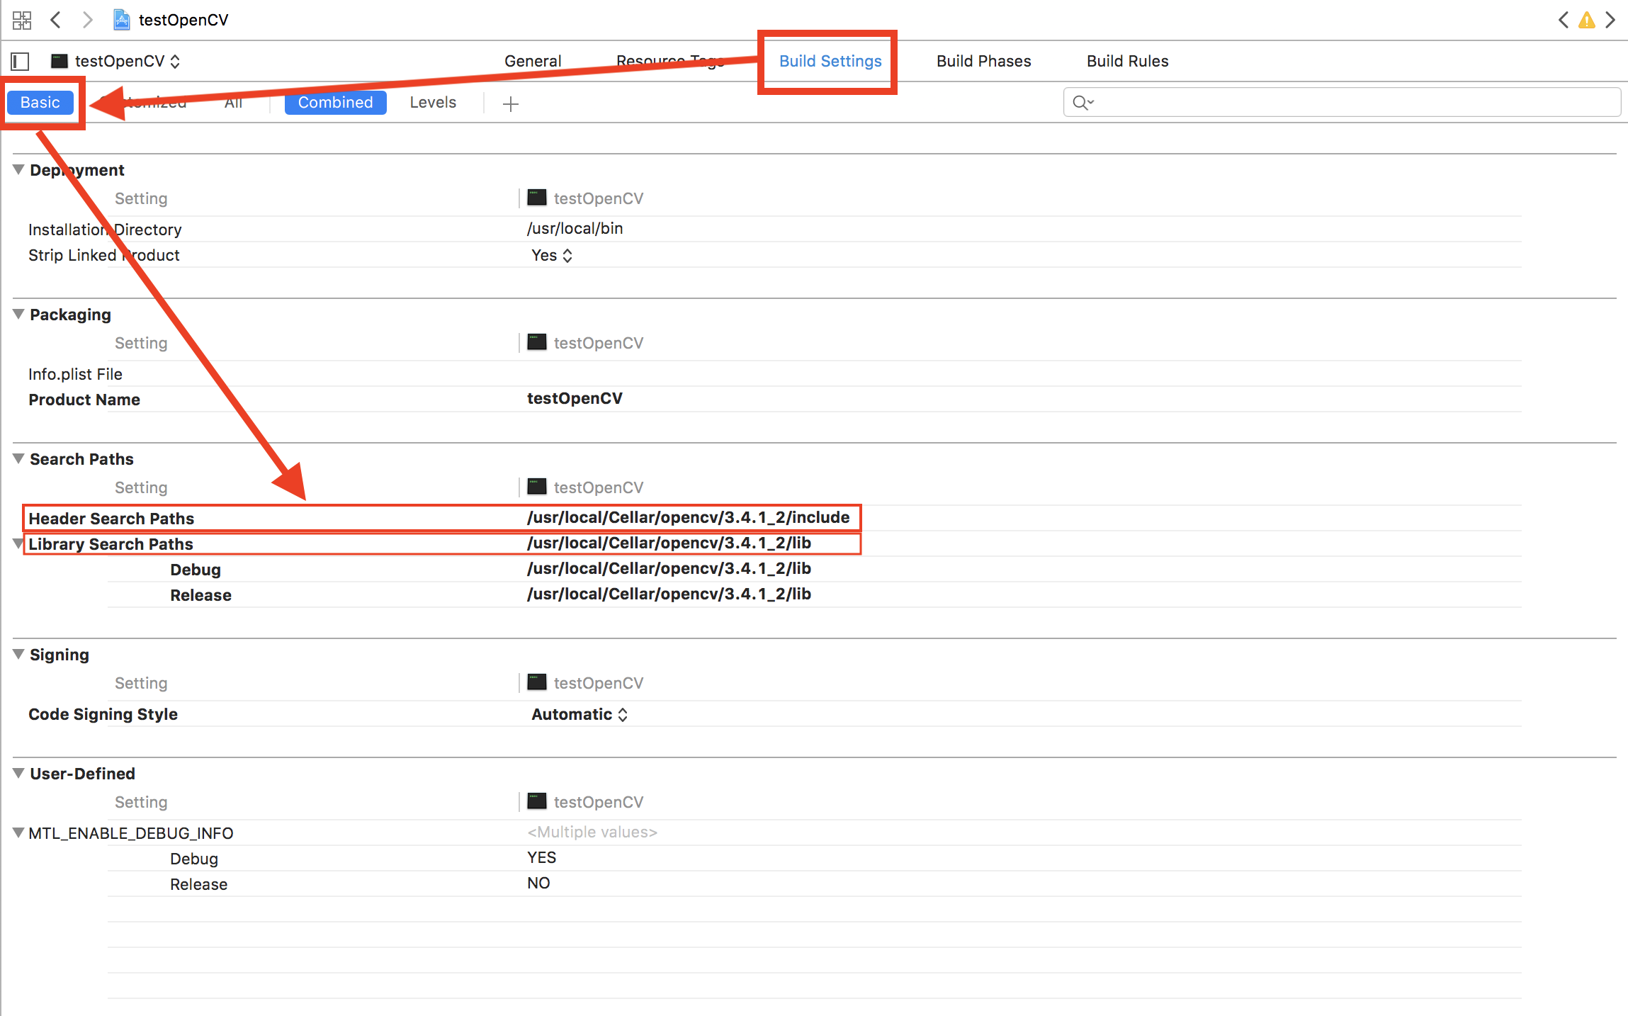Select the Basic filter toggle
Image resolution: width=1628 pixels, height=1016 pixels.
tap(40, 103)
